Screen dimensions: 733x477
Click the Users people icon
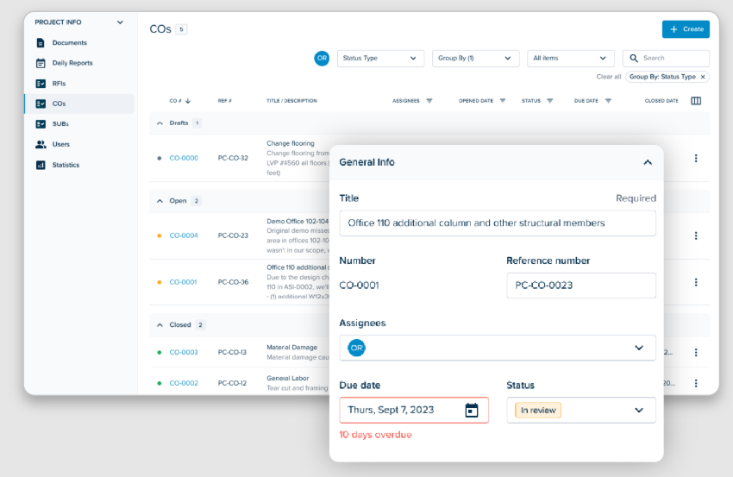(x=41, y=145)
